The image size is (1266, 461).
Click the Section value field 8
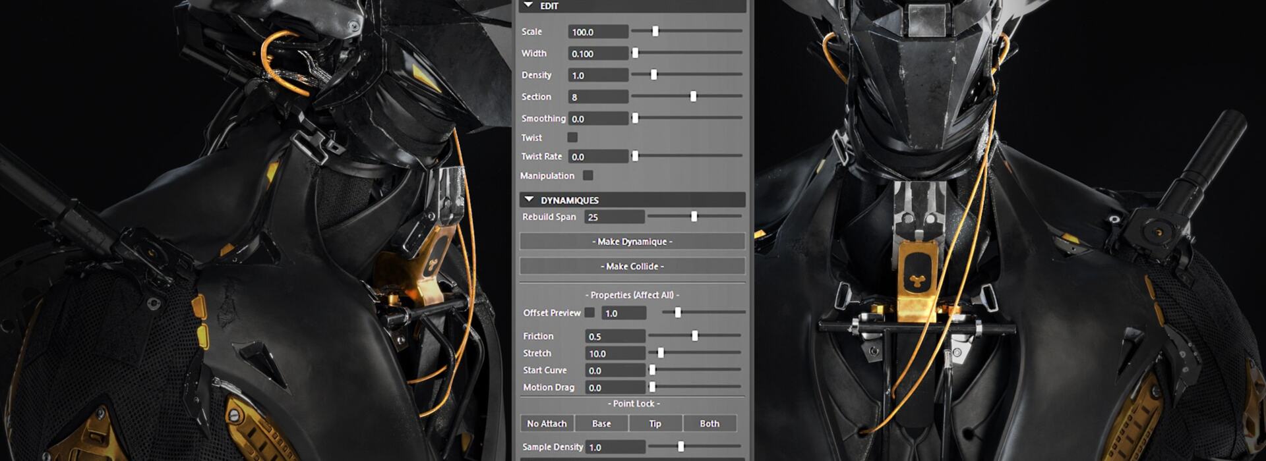pyautogui.click(x=598, y=97)
